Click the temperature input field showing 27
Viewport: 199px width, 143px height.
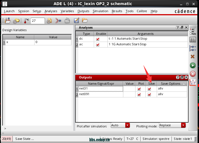click(38, 21)
